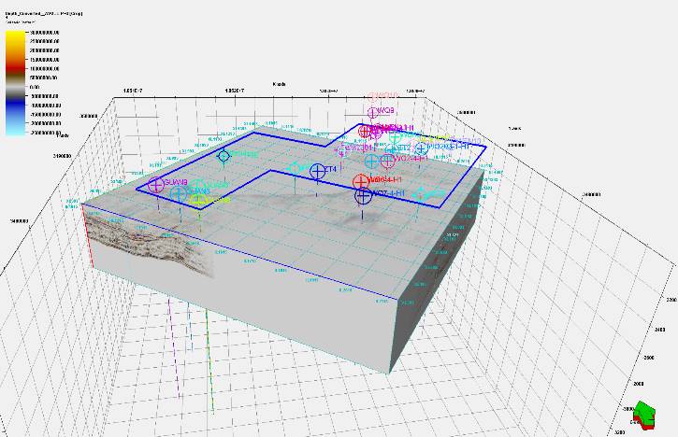Screen dimensions: 678x437
Task: Click the red well marker above WO7-4-H1
Action: tap(361, 180)
